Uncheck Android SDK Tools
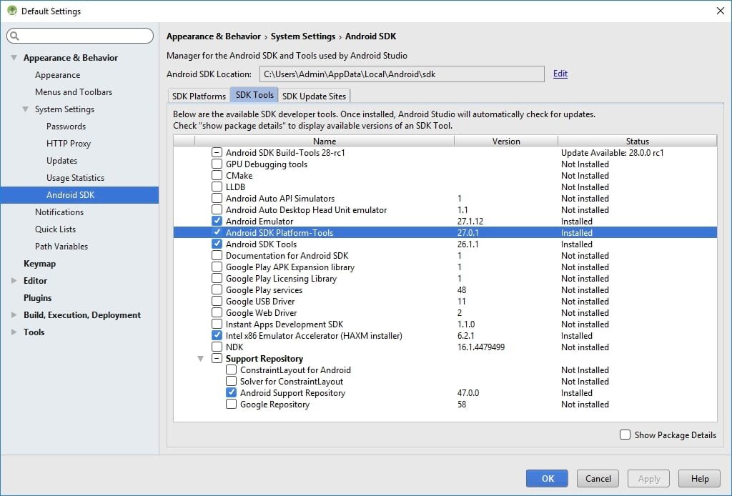732x496 pixels. [x=217, y=244]
